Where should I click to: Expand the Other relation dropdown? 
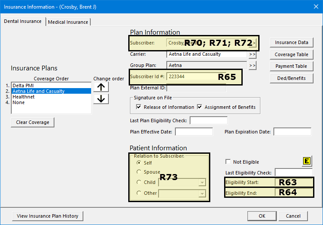click(202, 193)
